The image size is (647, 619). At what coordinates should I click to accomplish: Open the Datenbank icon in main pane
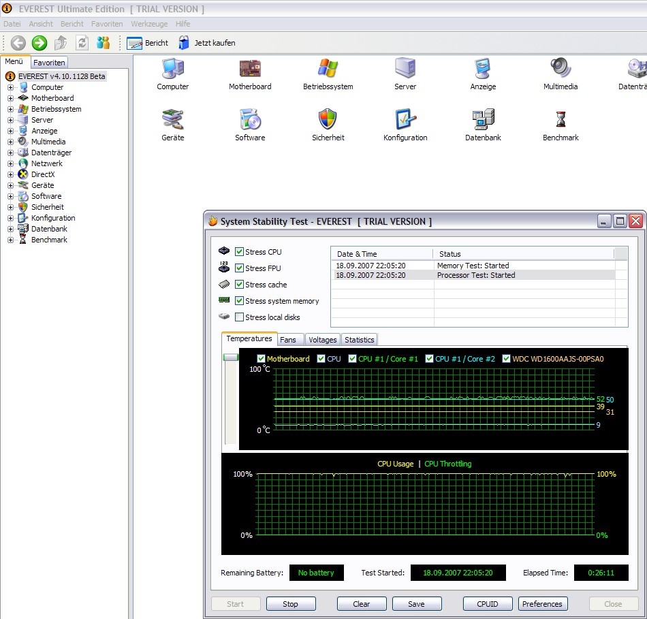pos(483,119)
